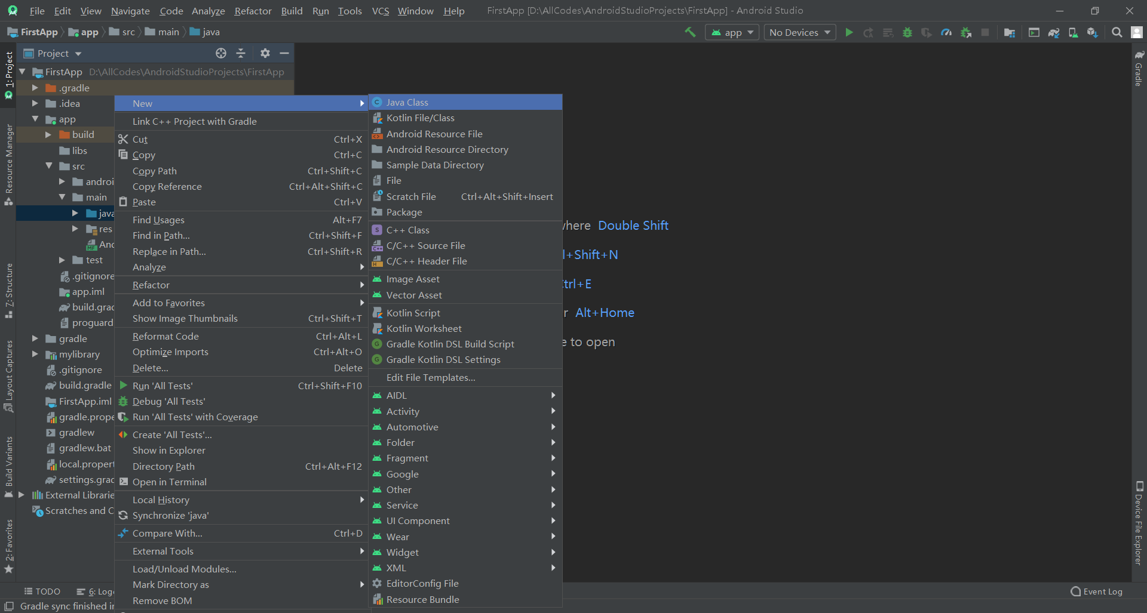Viewport: 1147px width, 613px height.
Task: Open the Event Log
Action: tap(1096, 592)
